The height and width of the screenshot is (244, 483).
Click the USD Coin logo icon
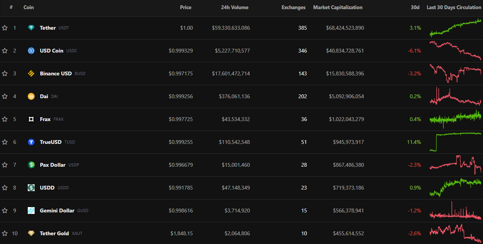(x=31, y=51)
